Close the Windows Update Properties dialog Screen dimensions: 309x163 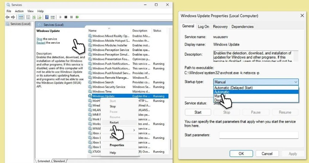click(x=302, y=16)
